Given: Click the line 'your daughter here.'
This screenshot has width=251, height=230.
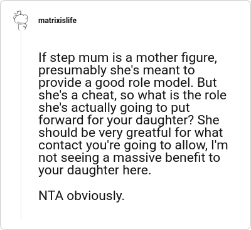Looking at the screenshot, I should tap(95, 171).
